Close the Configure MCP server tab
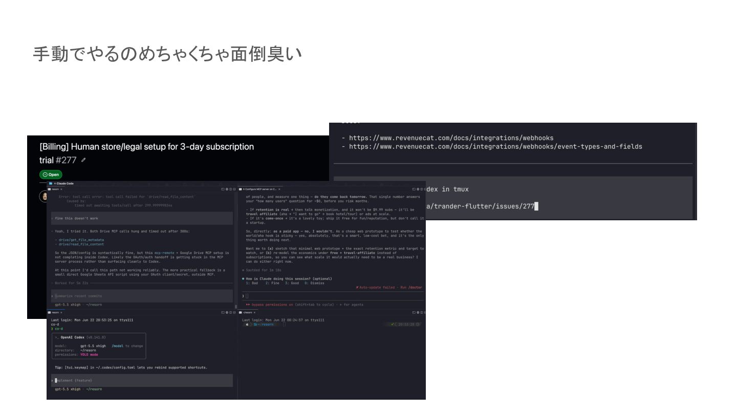The height and width of the screenshot is (414, 737). tap(279, 189)
